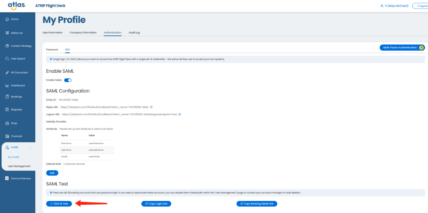
Task: Click the Requests icon in sidebar
Action: [7, 110]
